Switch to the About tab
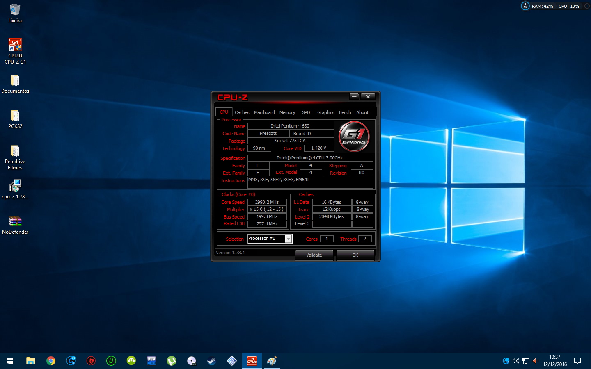591x369 pixels. point(362,112)
